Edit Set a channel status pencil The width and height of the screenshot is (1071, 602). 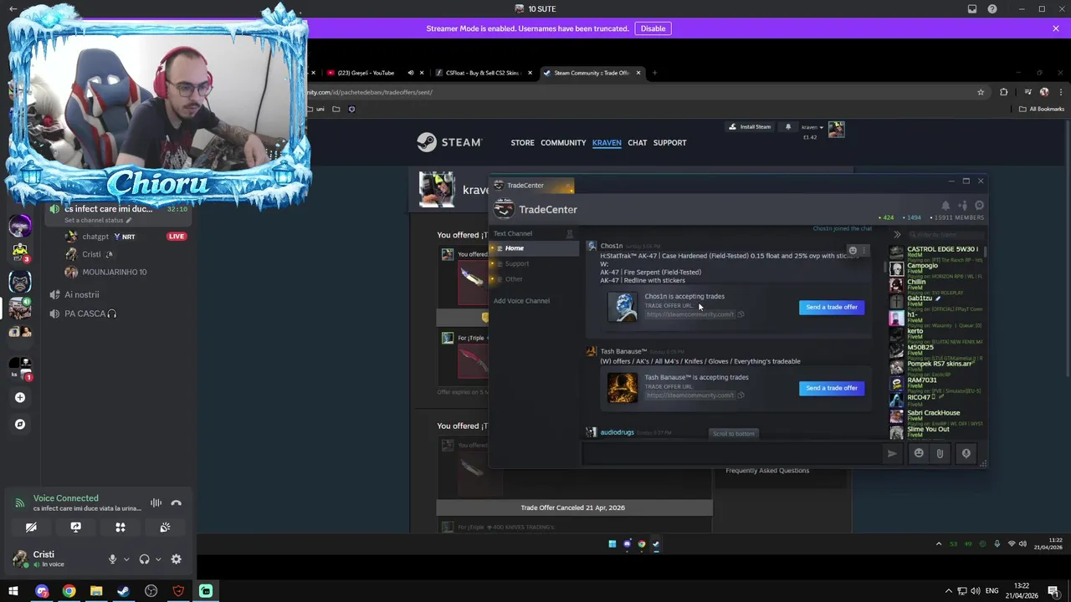tap(129, 221)
